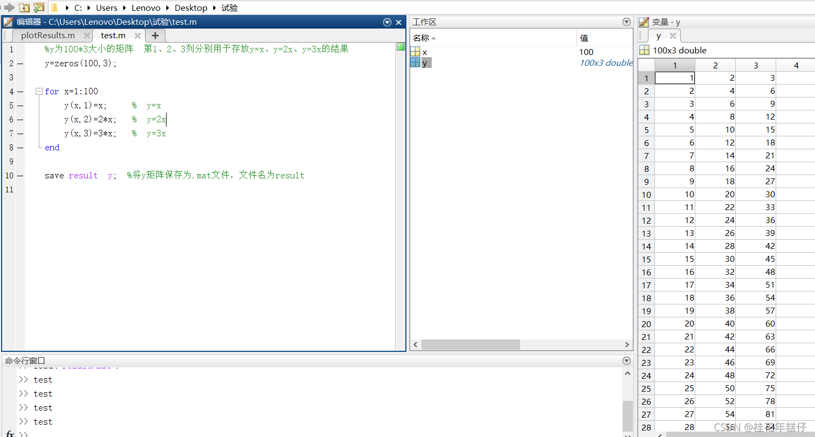Screen dimensions: 815x437
Task: Click C: drive in address path
Action: (78, 8)
